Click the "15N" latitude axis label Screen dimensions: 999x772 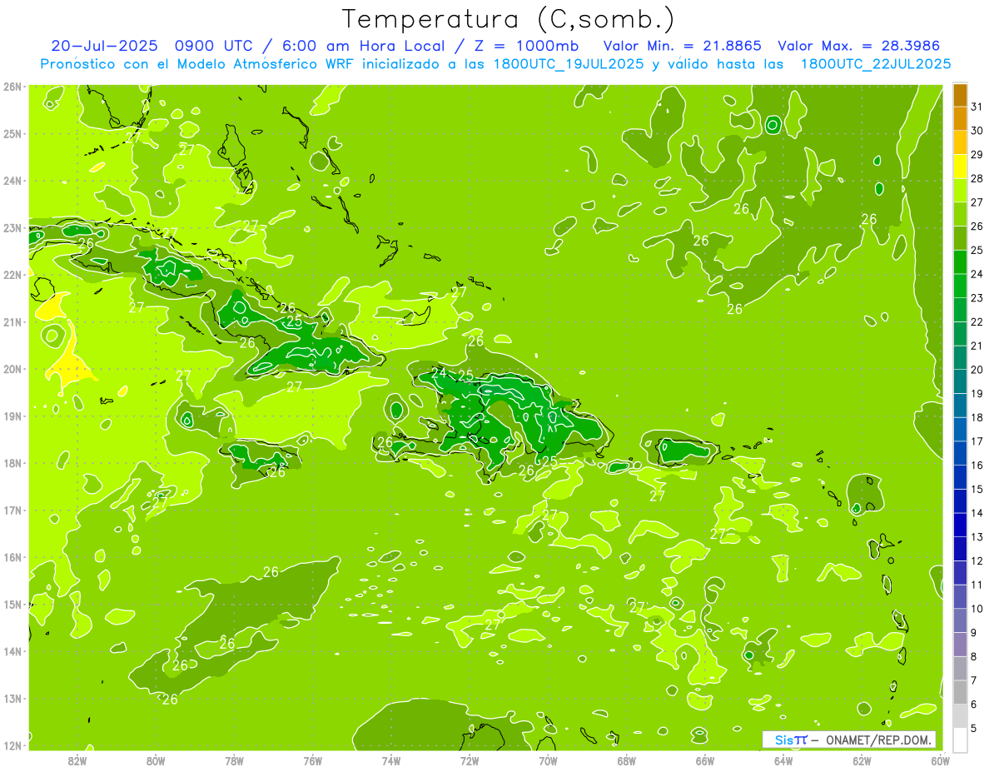12,605
